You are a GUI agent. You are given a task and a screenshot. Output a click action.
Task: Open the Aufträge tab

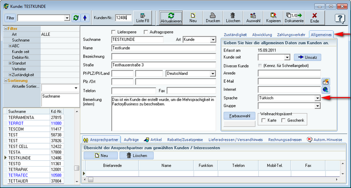coord(131,140)
